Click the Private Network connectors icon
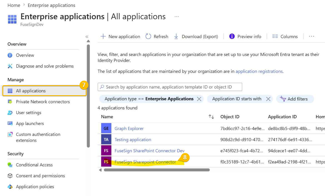The width and height of the screenshot is (325, 196). [x=10, y=102]
